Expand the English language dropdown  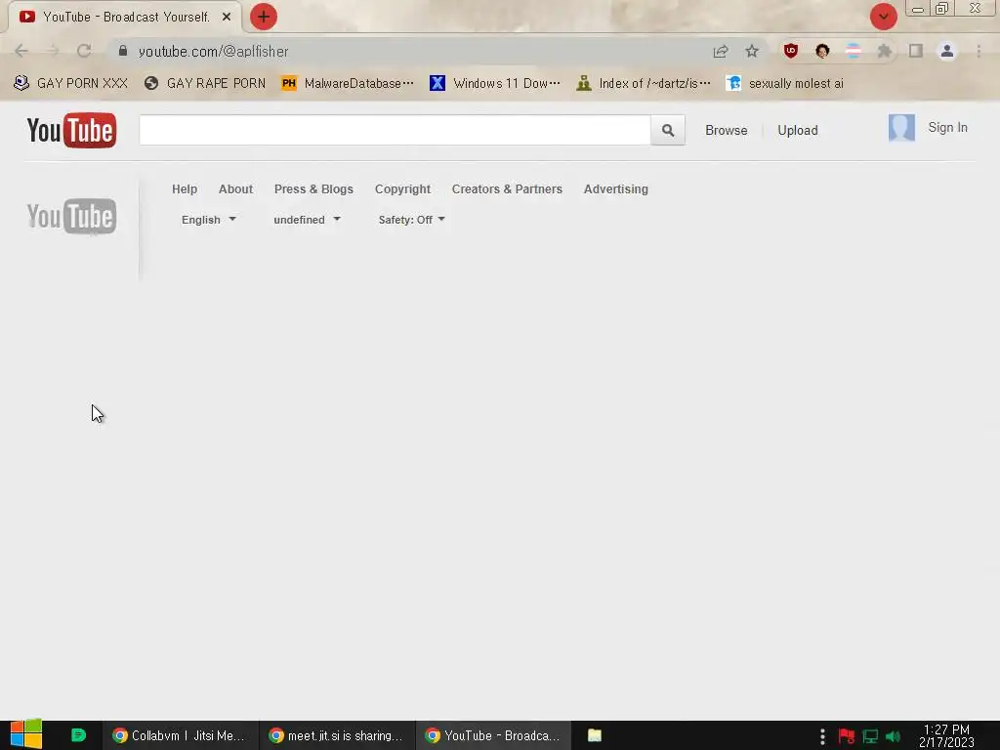pyautogui.click(x=209, y=220)
